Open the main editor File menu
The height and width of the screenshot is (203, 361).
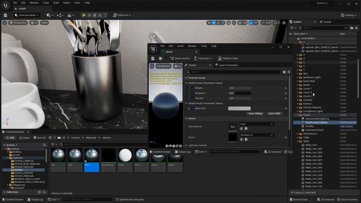point(15,3)
